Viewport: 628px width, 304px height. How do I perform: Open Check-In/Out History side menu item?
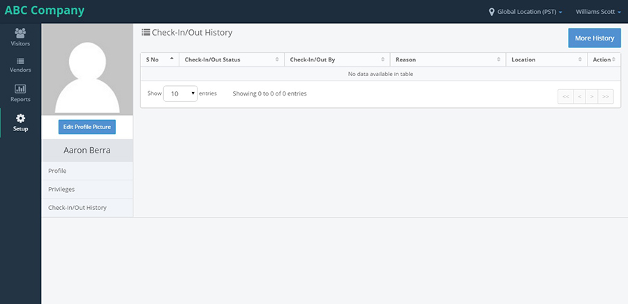click(87, 208)
